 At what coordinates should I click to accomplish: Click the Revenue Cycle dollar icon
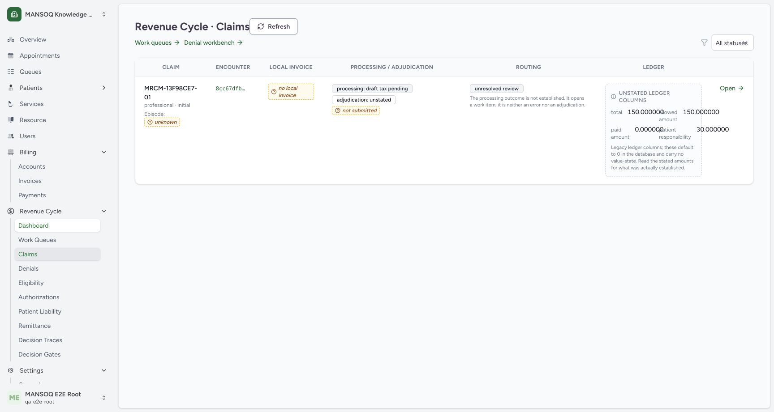point(11,211)
